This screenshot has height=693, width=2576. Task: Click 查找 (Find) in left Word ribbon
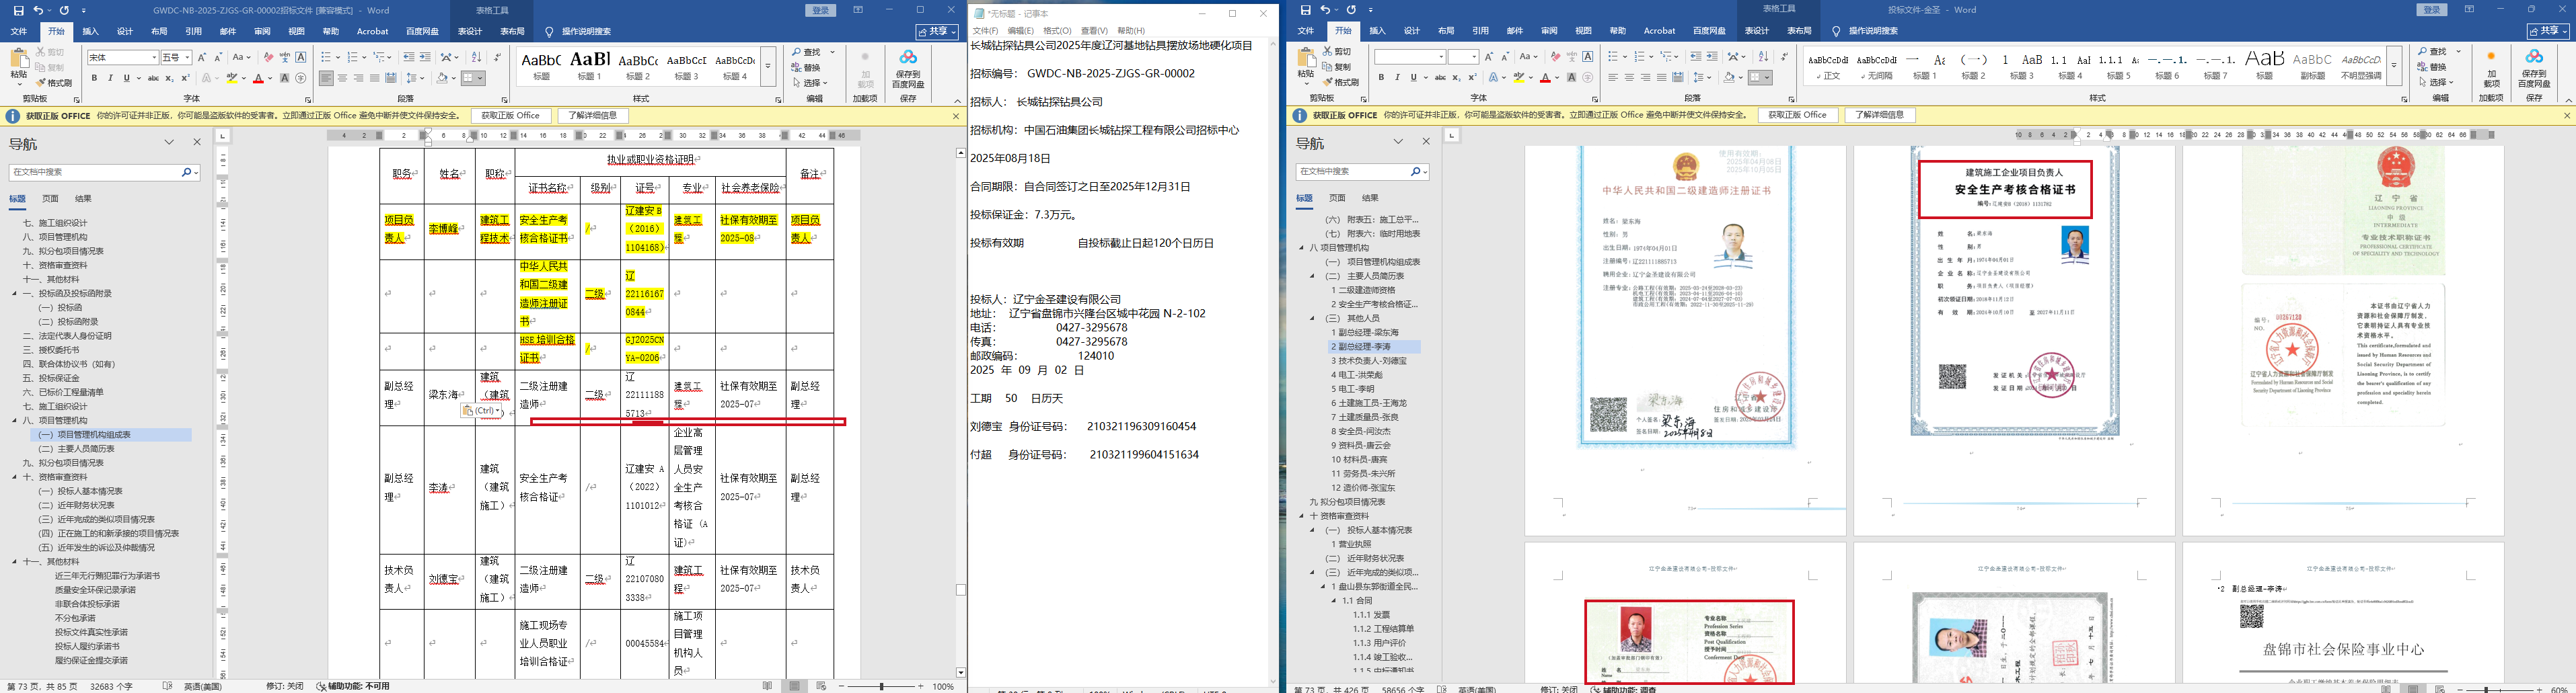(807, 52)
